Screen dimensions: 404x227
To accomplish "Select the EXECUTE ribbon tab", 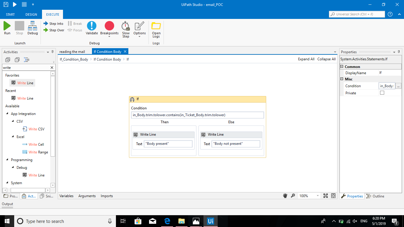I will tap(53, 14).
